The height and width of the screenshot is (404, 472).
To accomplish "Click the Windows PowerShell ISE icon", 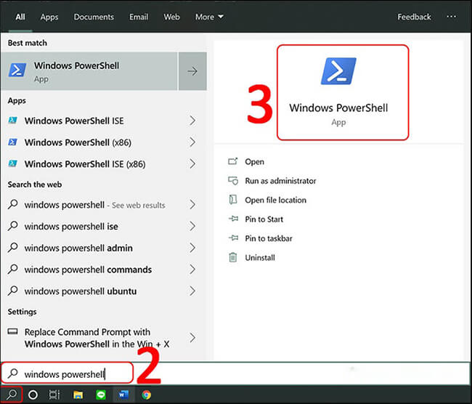I will (12, 120).
